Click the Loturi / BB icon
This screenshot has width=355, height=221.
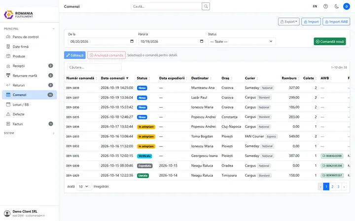click(8, 105)
